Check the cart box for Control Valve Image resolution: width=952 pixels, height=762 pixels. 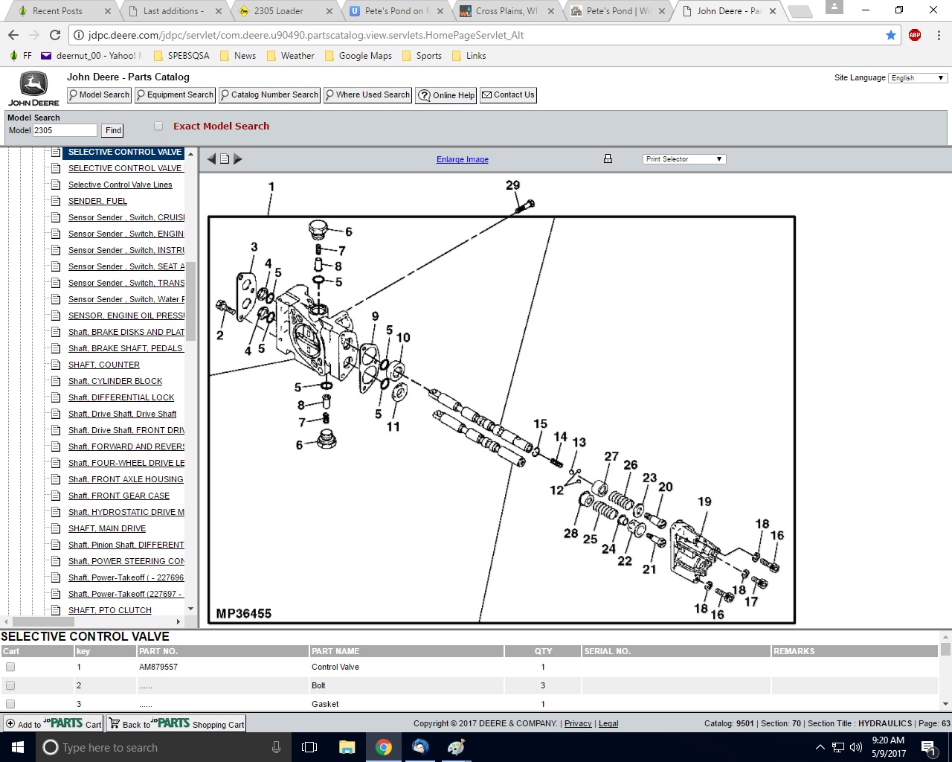[x=10, y=667]
